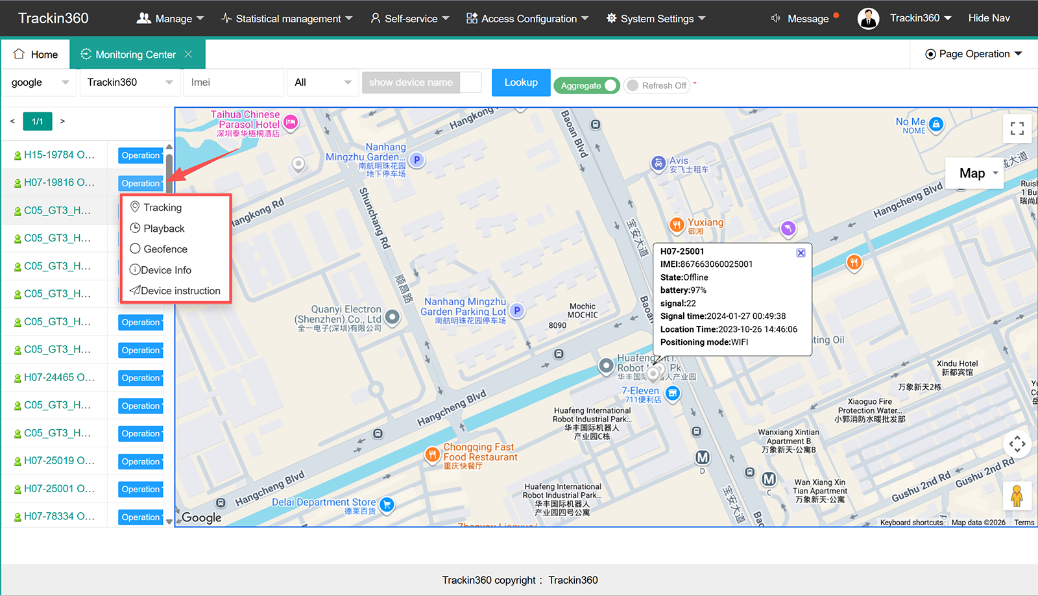Click the map camera controls icon

[x=1017, y=444]
